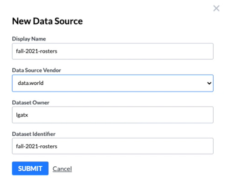
Task: Click the dropdown chevron arrow in vendor field
Action: tap(209, 83)
